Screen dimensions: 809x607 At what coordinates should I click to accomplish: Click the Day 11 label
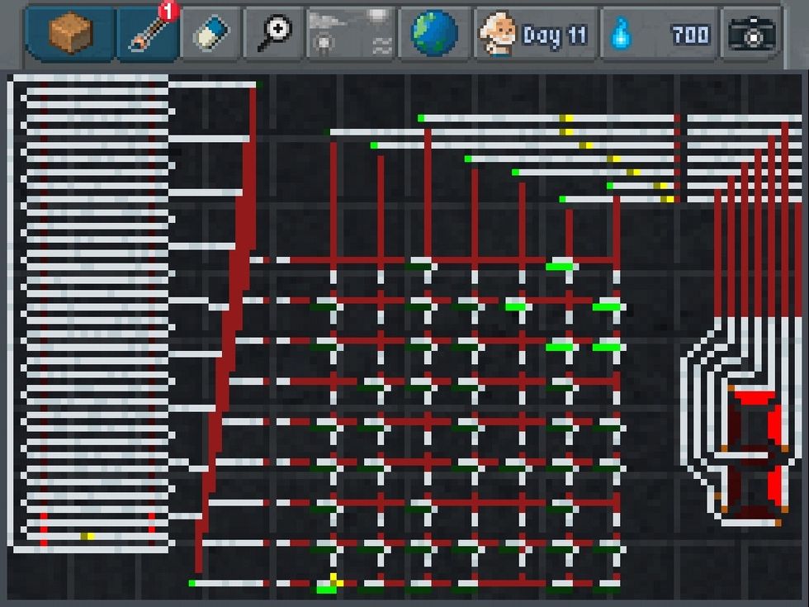point(554,36)
